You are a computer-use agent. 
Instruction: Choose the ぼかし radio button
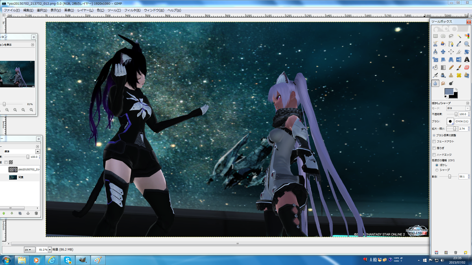pos(437,165)
